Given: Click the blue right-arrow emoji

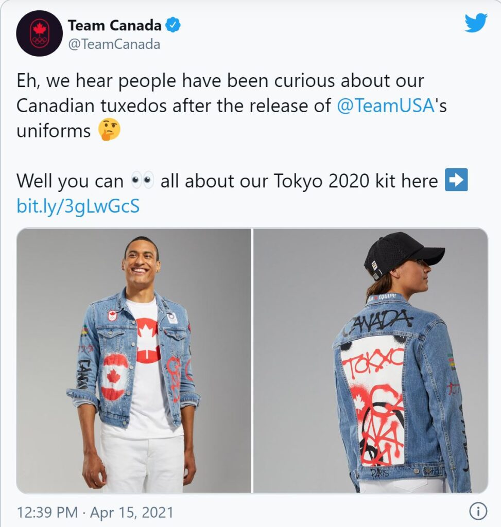Looking at the screenshot, I should pos(456,180).
